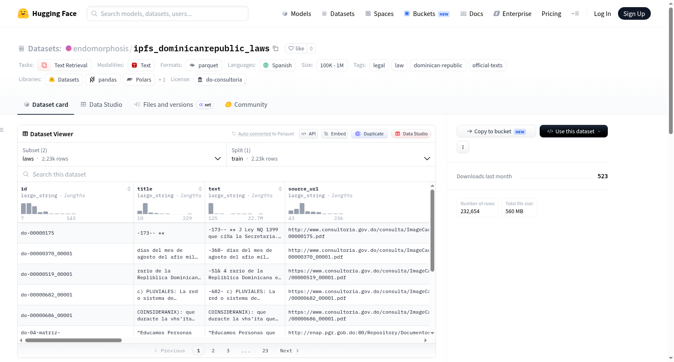This screenshot has height=362, width=674.
Task: Open Buckets in the top navigation
Action: (427, 13)
